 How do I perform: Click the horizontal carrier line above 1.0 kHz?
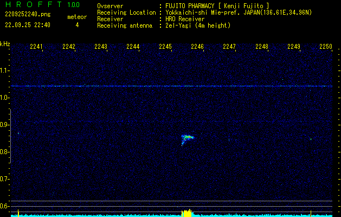pyautogui.click(x=173, y=86)
